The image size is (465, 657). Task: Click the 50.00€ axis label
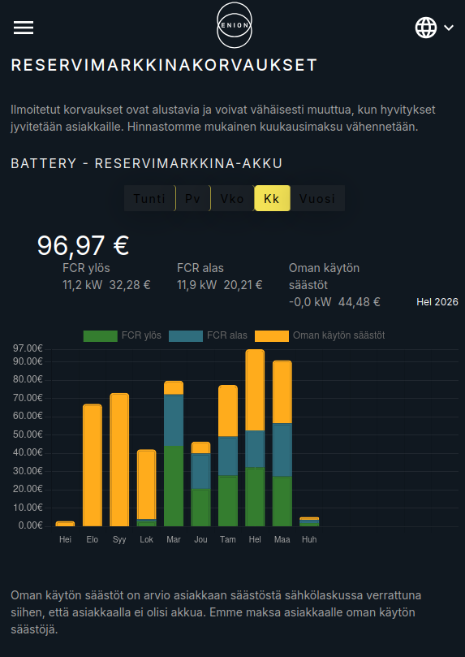28,434
